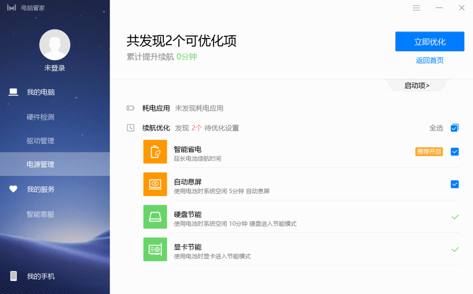Click the 返回首页 link
This screenshot has height=294, width=473.
click(x=429, y=60)
